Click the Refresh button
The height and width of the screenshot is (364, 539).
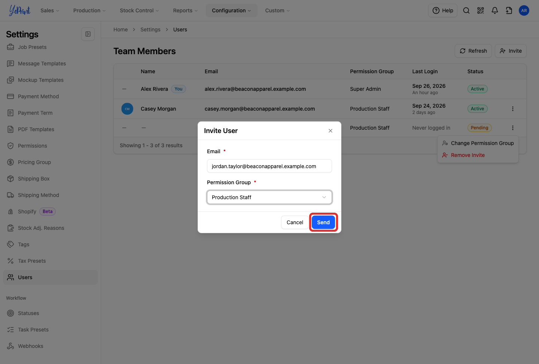pos(473,51)
